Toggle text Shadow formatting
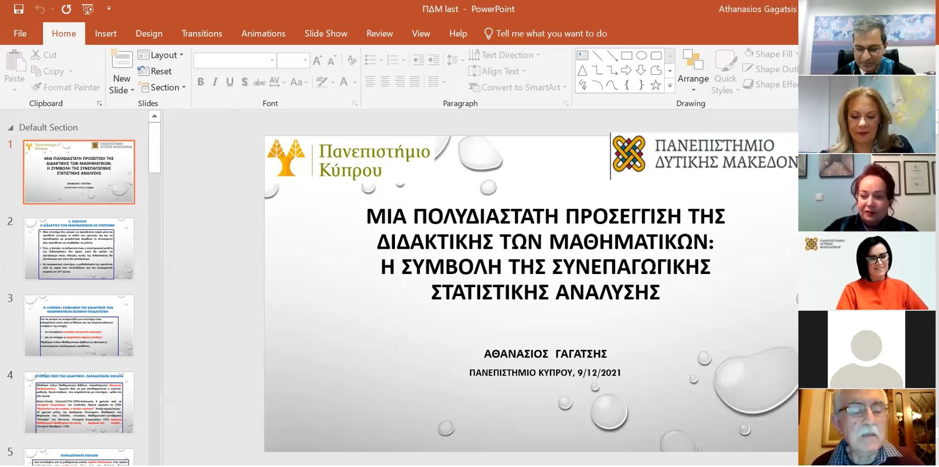 [x=244, y=82]
